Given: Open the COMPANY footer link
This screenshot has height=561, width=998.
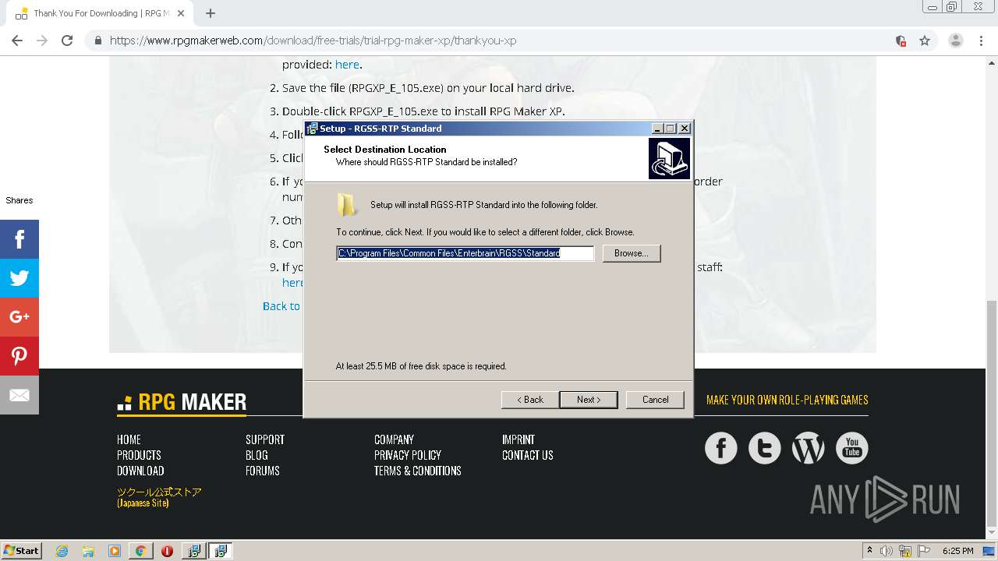Looking at the screenshot, I should click(394, 439).
